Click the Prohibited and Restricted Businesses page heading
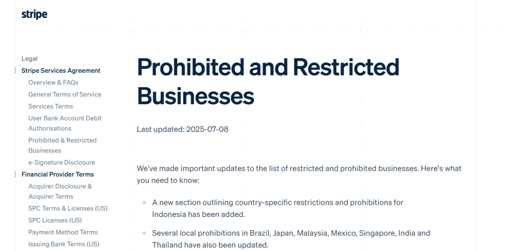The height and width of the screenshot is (251, 507). point(268,81)
